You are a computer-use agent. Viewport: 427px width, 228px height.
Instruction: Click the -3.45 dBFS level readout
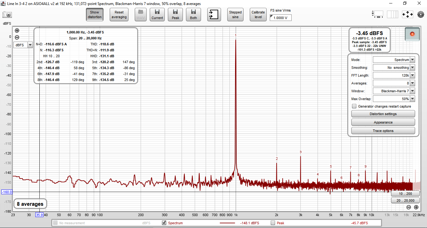point(369,33)
